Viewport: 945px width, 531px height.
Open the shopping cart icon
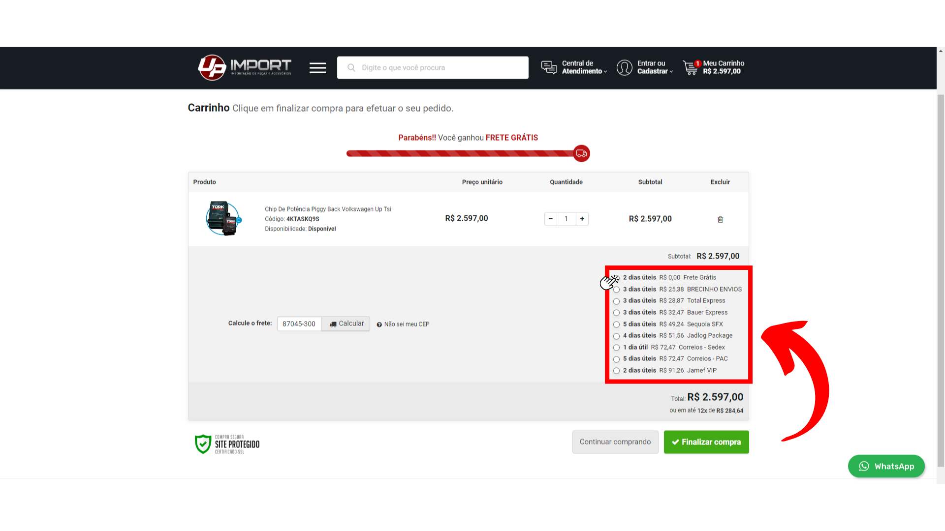pyautogui.click(x=691, y=67)
